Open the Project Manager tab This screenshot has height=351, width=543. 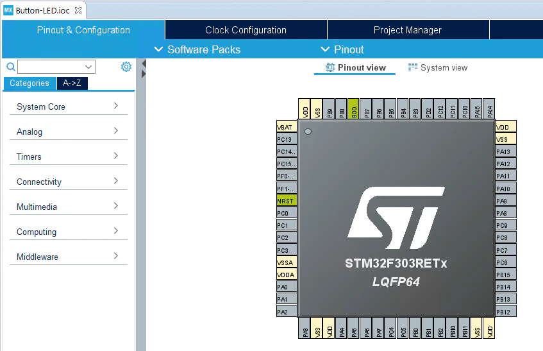[408, 30]
